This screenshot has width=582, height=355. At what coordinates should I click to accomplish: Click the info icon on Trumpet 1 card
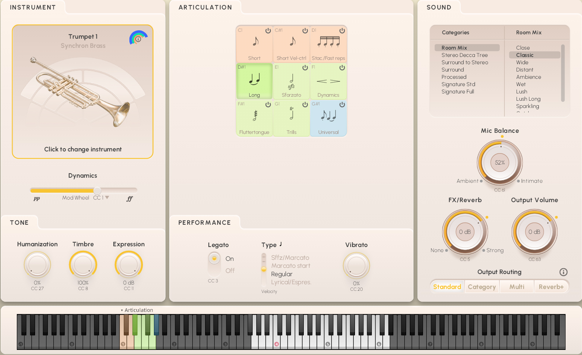click(x=138, y=39)
